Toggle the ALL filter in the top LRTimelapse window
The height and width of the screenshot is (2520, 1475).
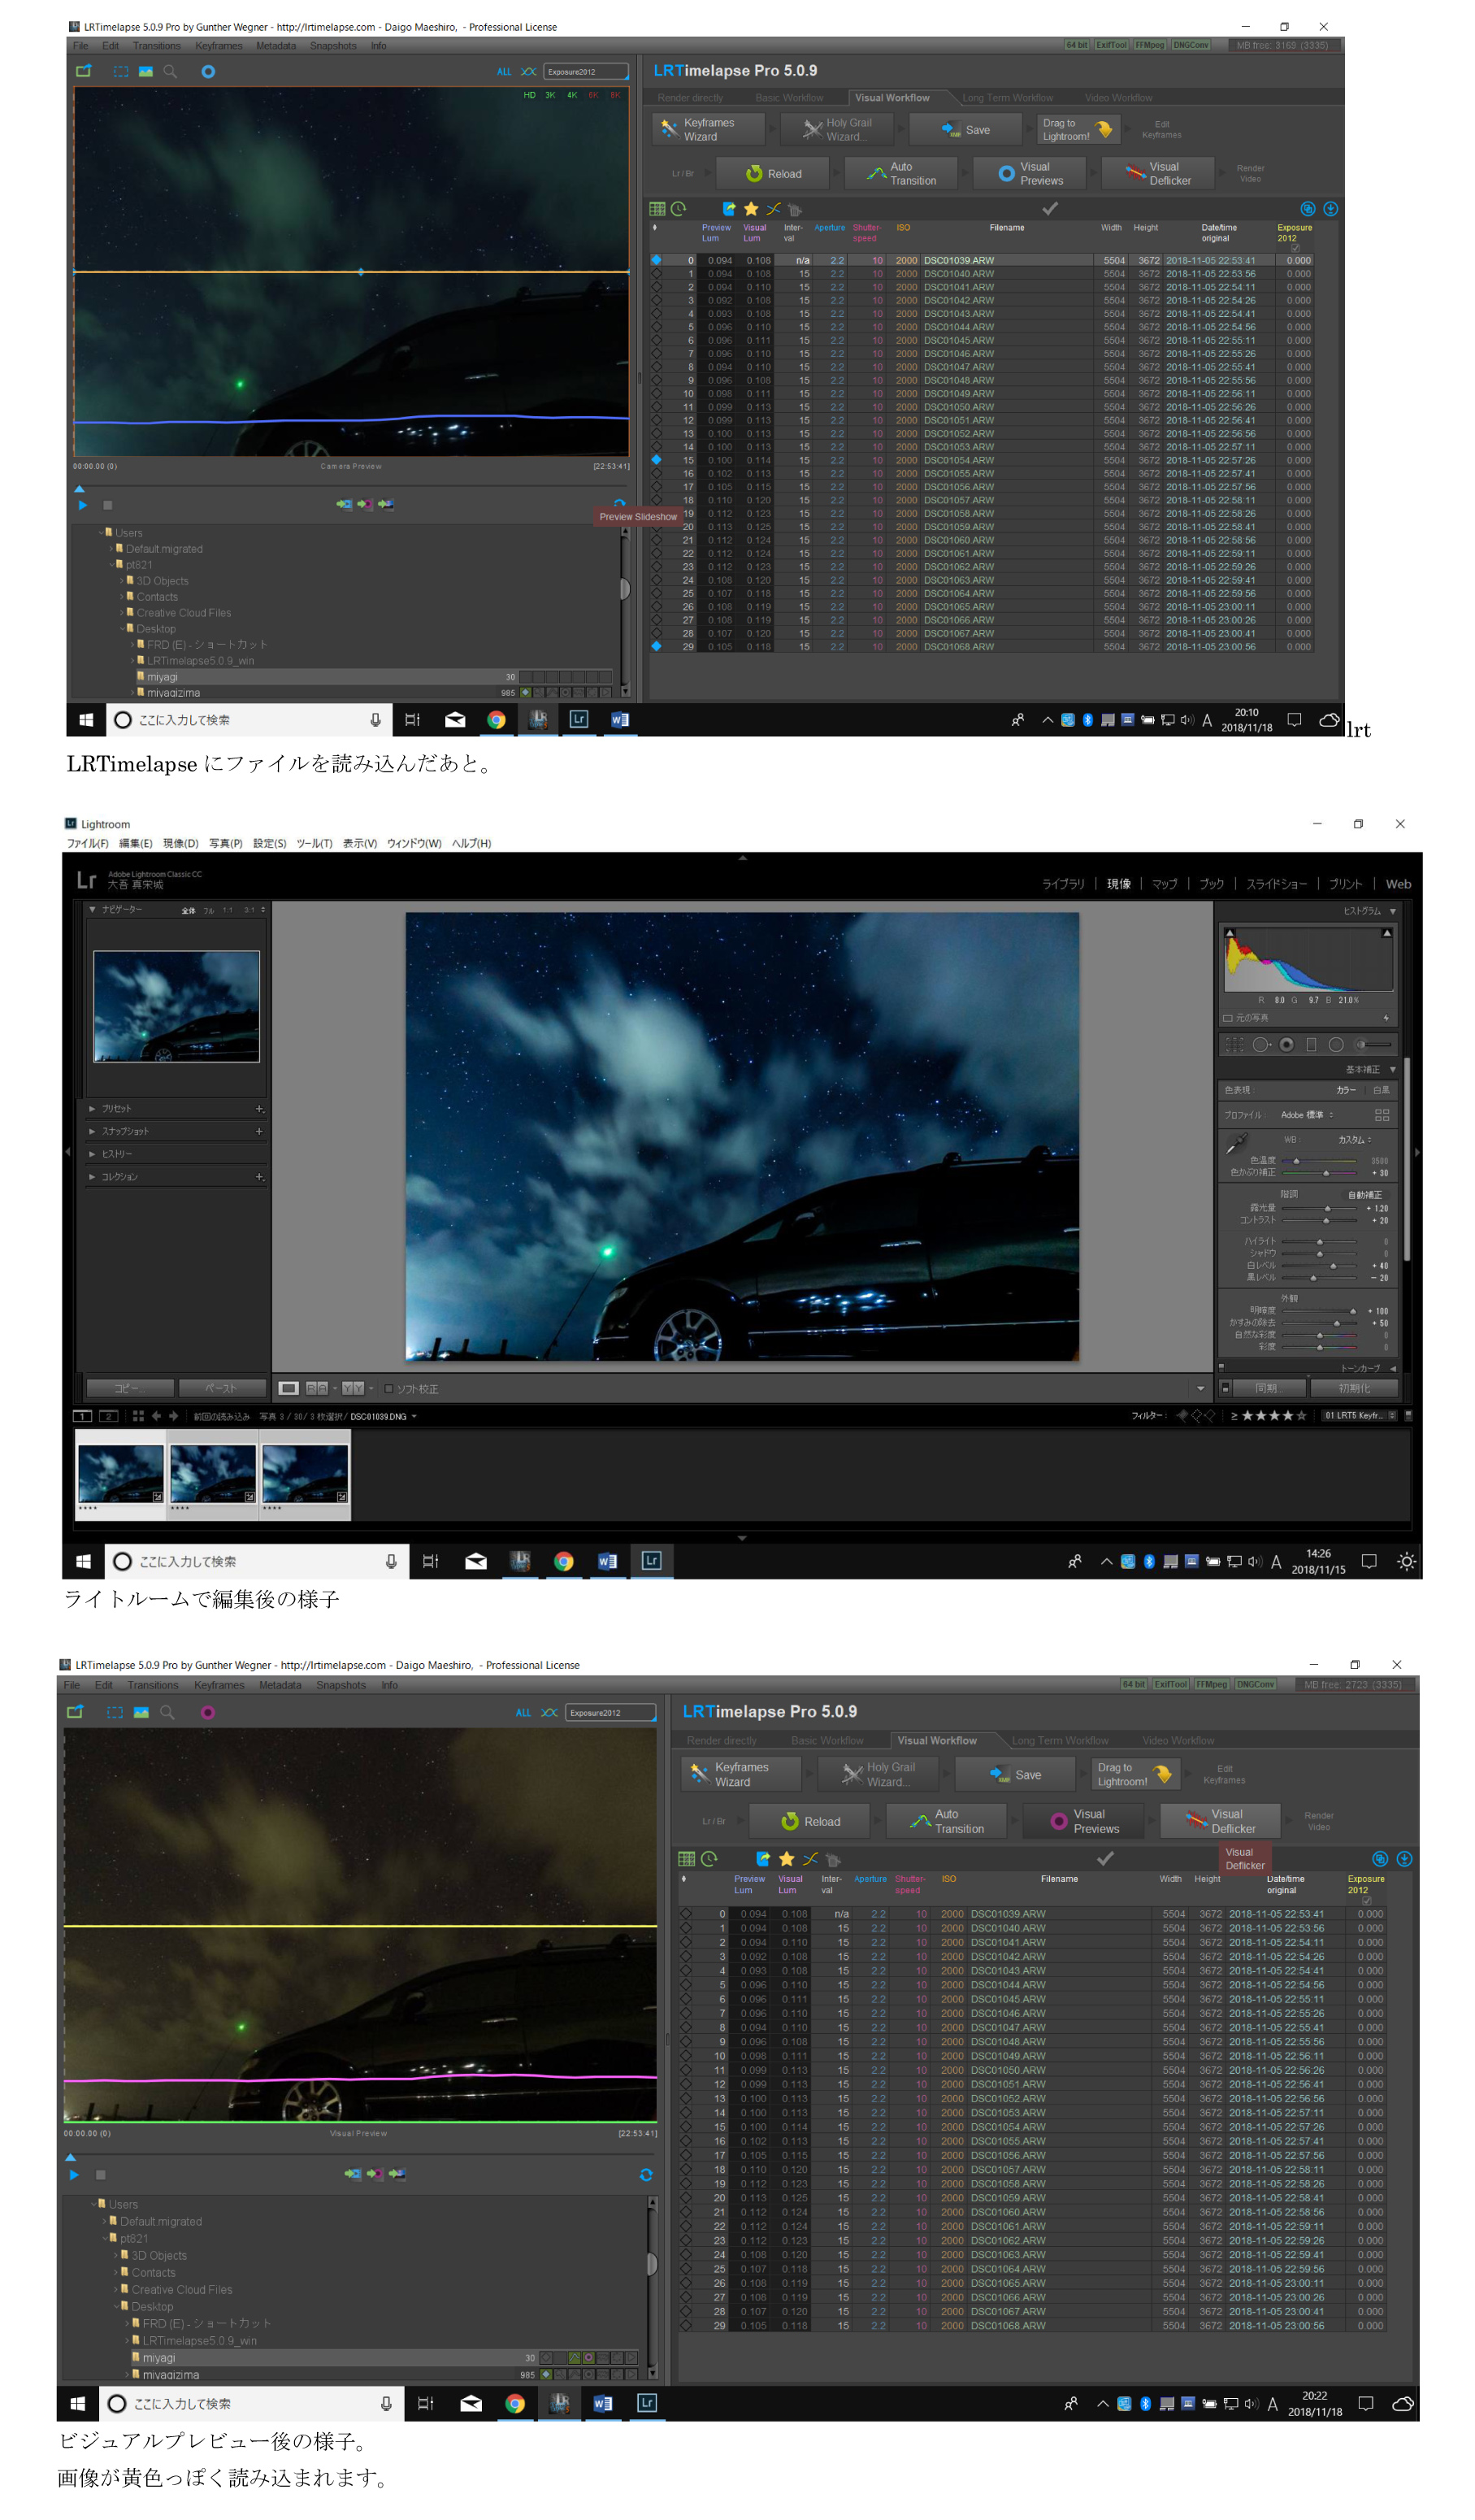(x=504, y=72)
